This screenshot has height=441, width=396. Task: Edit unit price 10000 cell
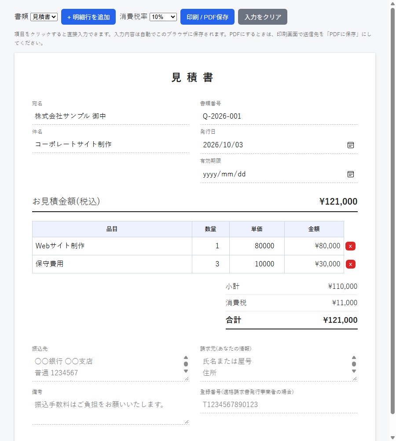coord(257,264)
